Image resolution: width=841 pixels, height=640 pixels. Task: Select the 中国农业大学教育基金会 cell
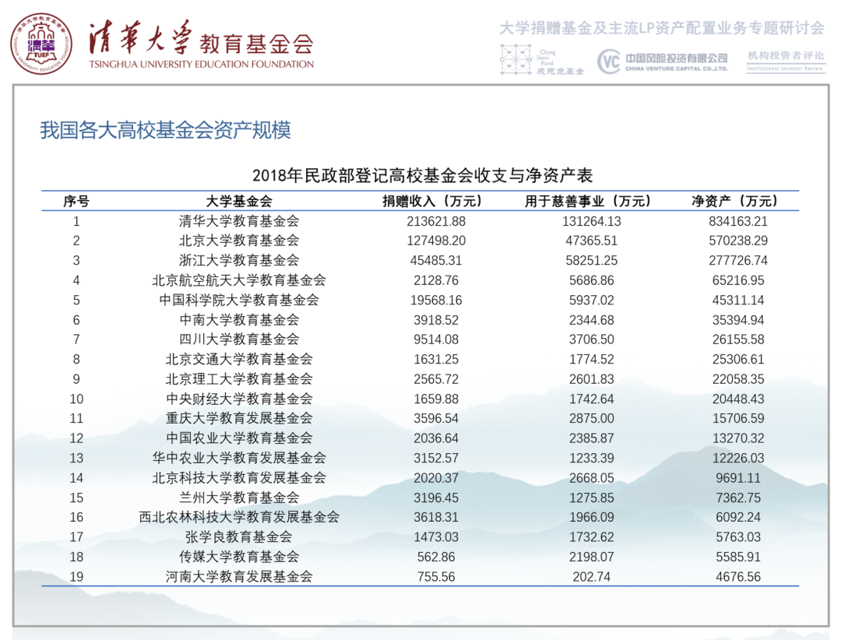pyautogui.click(x=239, y=438)
